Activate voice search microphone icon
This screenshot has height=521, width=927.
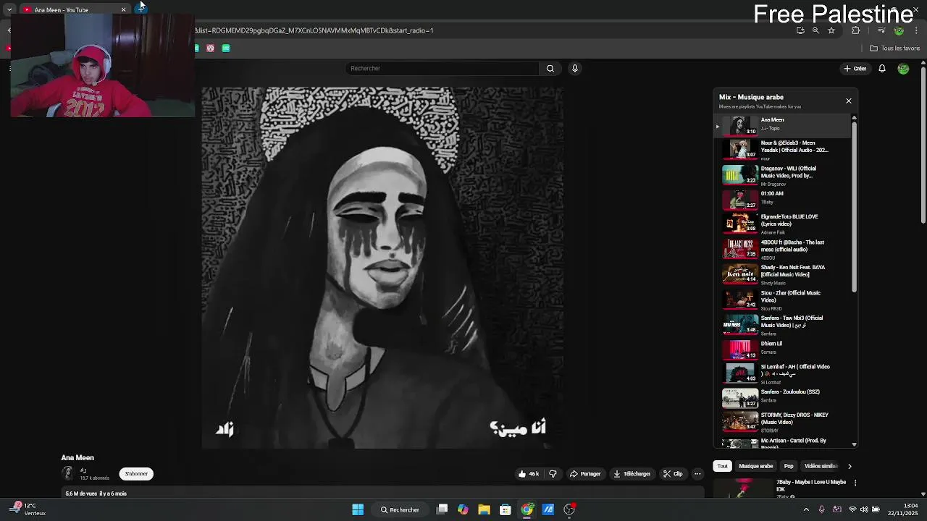pyautogui.click(x=575, y=68)
